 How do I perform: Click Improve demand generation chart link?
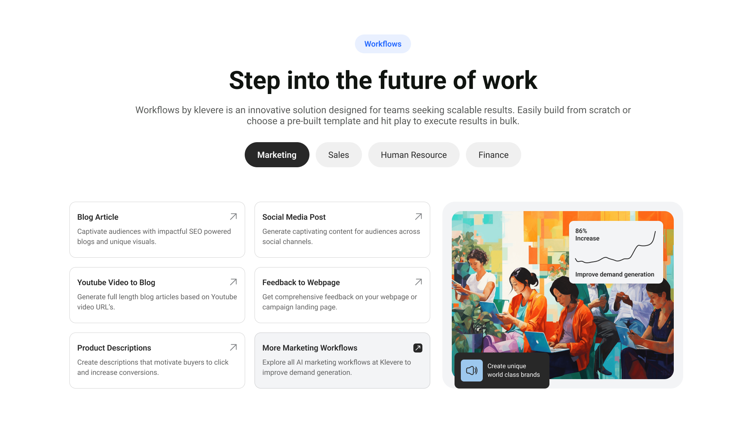click(x=615, y=252)
